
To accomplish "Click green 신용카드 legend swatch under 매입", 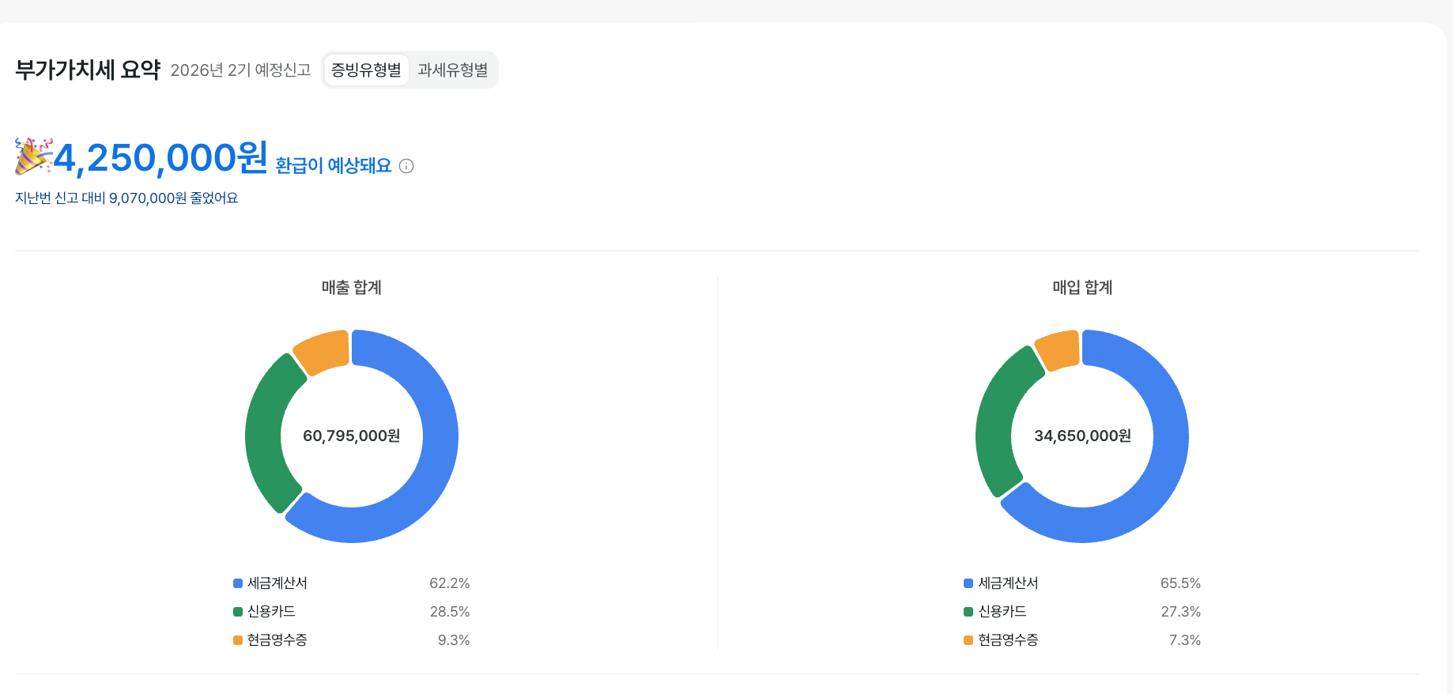I will pyautogui.click(x=968, y=612).
